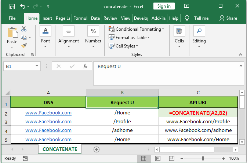
Task: Expand the Font group
Action: [46, 37]
